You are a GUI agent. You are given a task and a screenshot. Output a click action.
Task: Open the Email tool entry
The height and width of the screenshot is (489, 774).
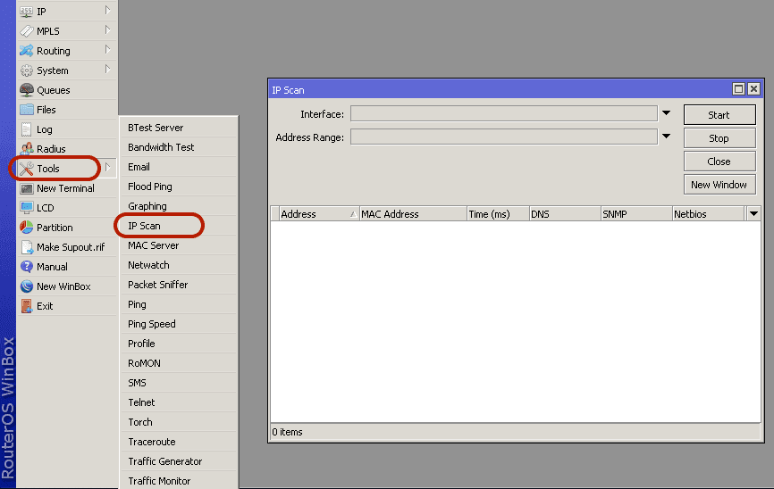179,167
